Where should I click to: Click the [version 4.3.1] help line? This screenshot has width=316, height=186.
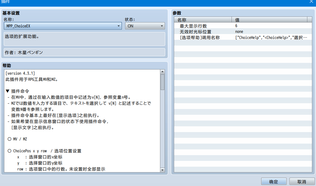pos(20,73)
